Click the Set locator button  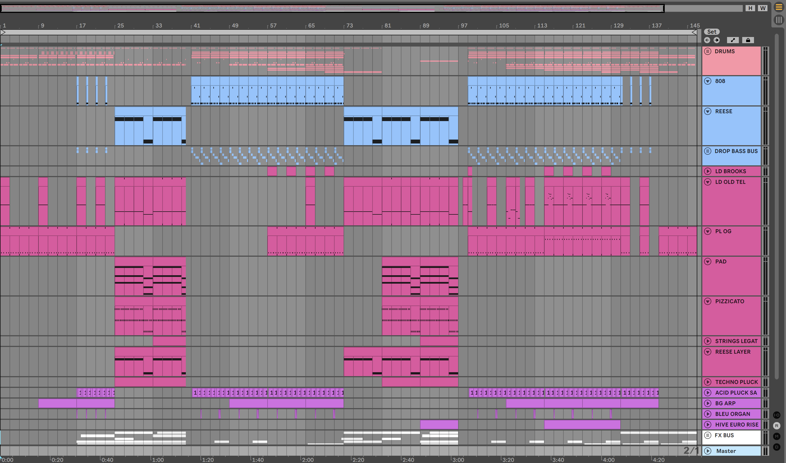(711, 32)
